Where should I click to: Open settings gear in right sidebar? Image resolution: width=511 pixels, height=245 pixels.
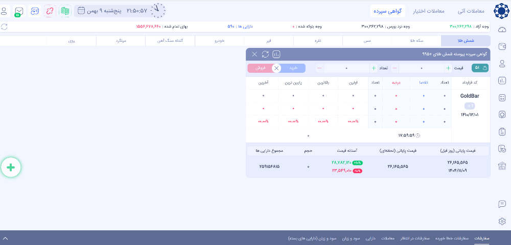[x=502, y=221]
